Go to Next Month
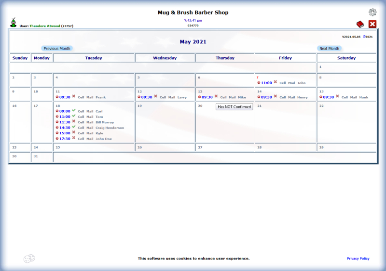Image resolution: width=386 pixels, height=271 pixels. 329,49
